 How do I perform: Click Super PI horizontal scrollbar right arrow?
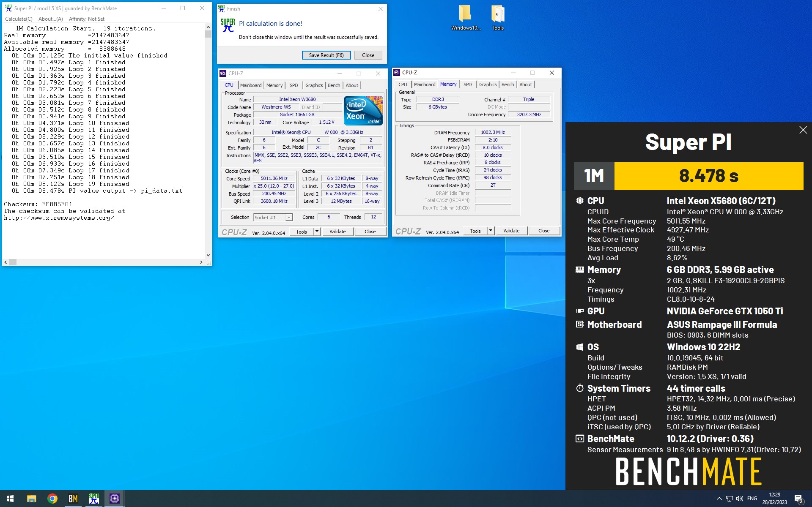(201, 262)
